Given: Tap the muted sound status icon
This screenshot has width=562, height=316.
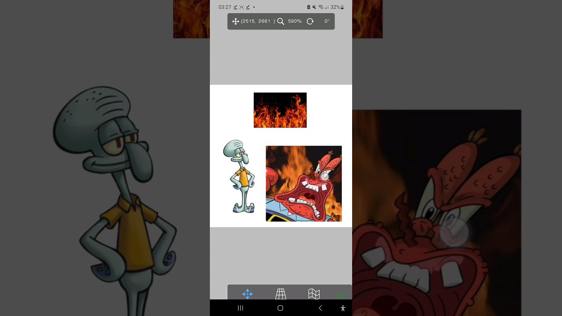Looking at the screenshot, I should point(314,7).
